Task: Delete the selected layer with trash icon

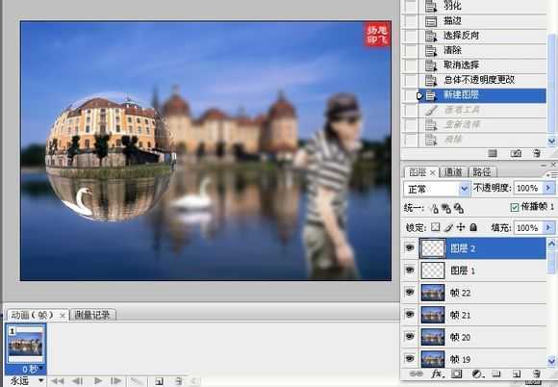Action: pyautogui.click(x=537, y=374)
